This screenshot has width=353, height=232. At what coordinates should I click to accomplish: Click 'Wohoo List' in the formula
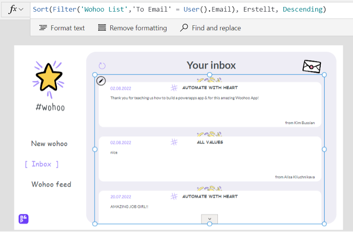(104, 9)
